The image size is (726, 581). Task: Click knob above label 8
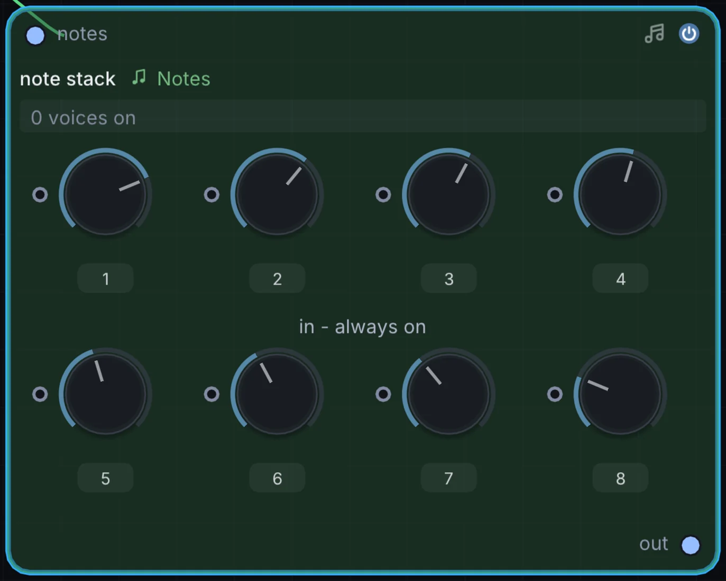coord(620,394)
